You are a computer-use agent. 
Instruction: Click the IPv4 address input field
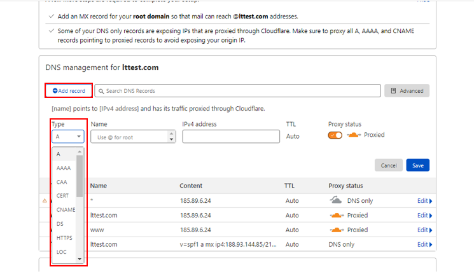231,137
